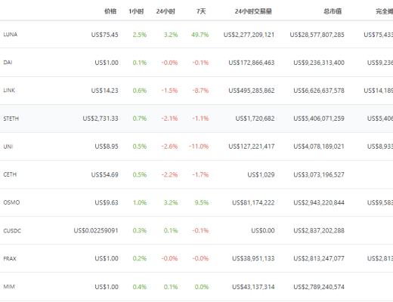This screenshot has height=302, width=393.
Task: Sort by the 总市值 column header
Action: 333,11
